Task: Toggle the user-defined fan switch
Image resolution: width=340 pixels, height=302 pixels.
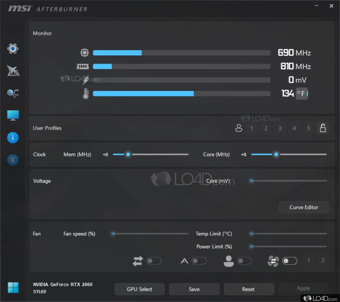Action: [x=244, y=261]
